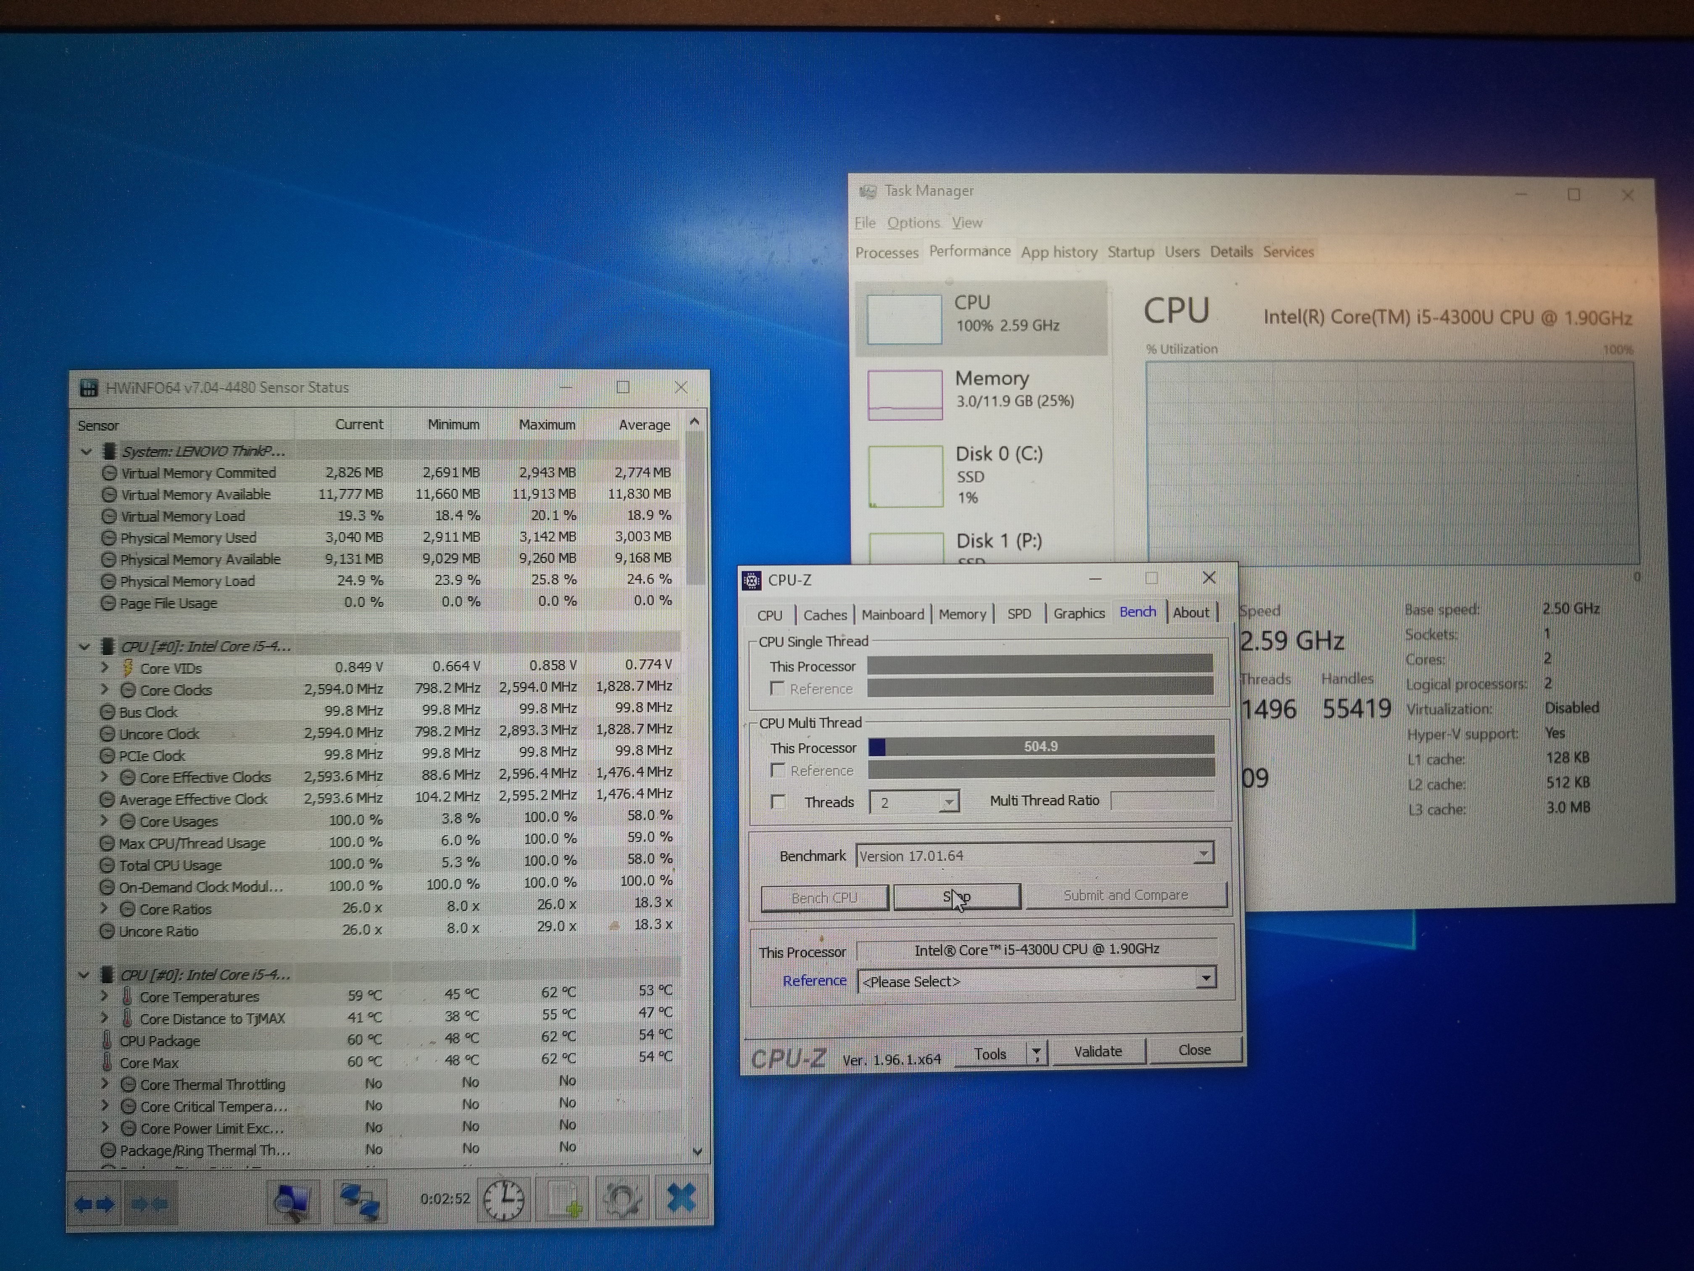Screen dimensions: 1694x1271
Task: Click the chip icon beside System: LENOVO ThinkP...
Action: coord(110,451)
